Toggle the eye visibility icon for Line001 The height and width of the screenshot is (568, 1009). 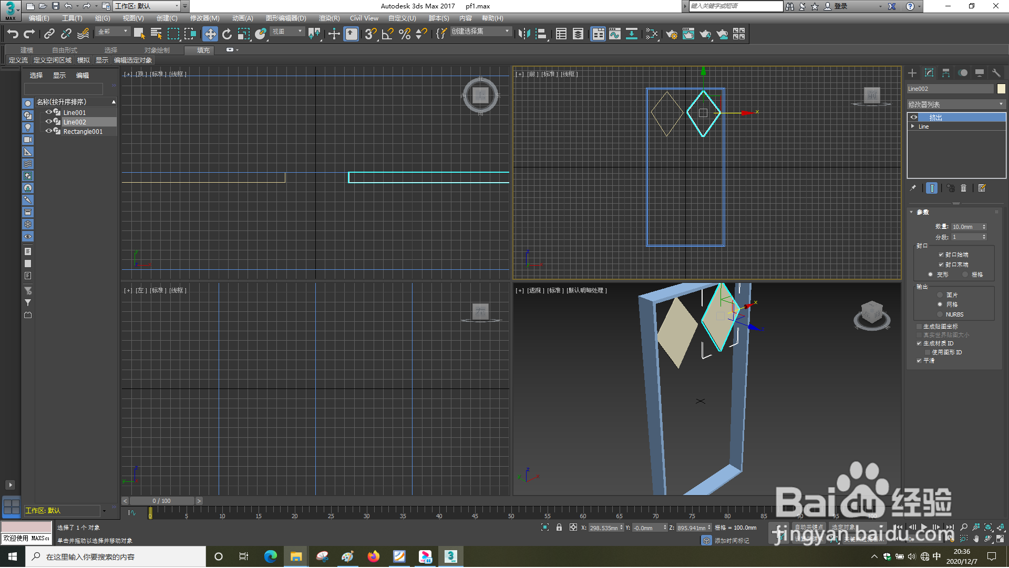[48, 112]
